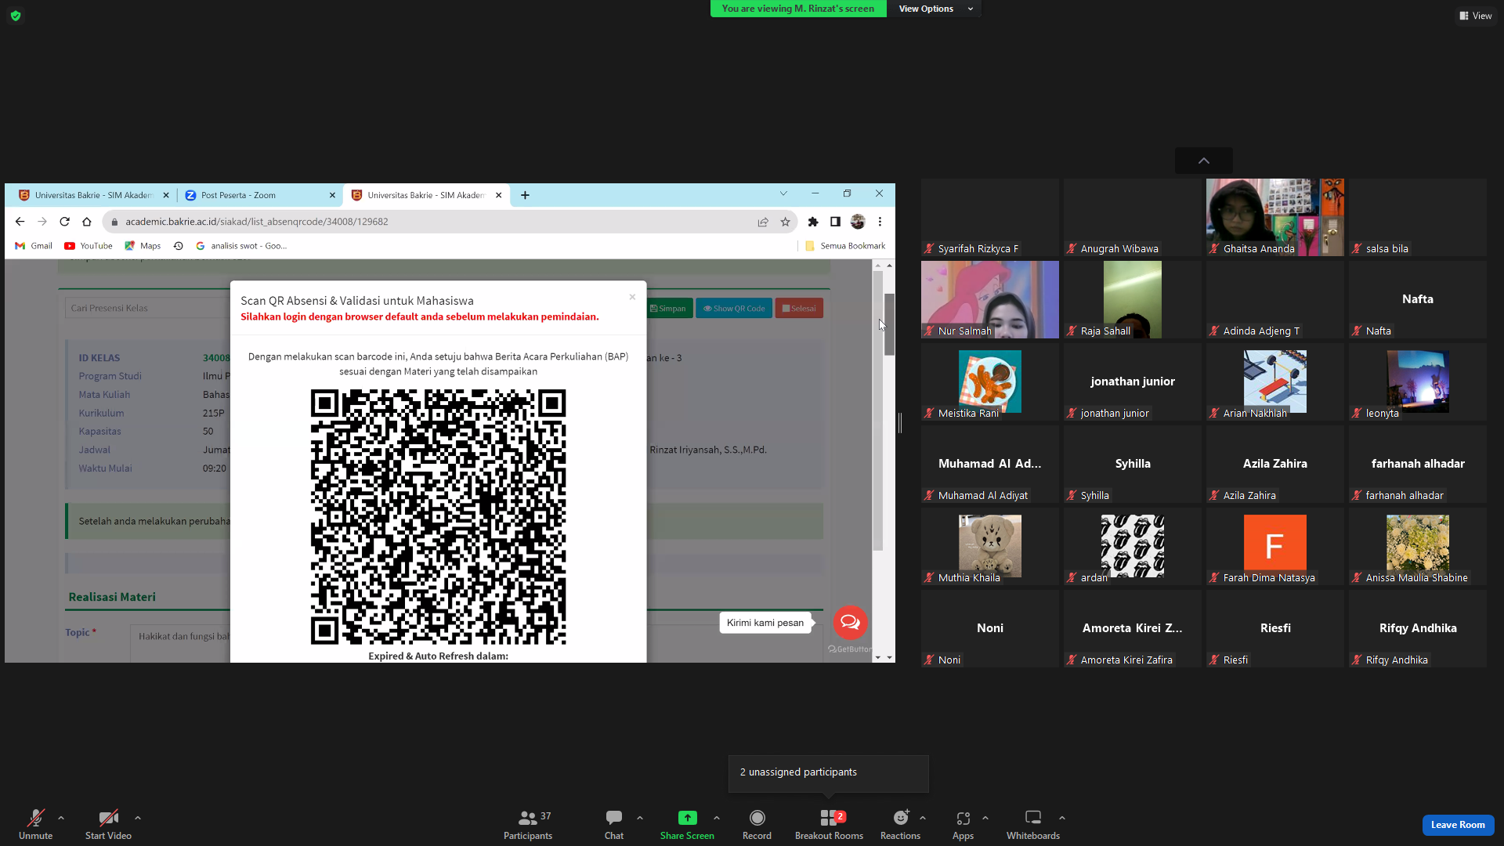Open the history bookmark icon
Viewport: 1504px width, 846px height.
179,246
